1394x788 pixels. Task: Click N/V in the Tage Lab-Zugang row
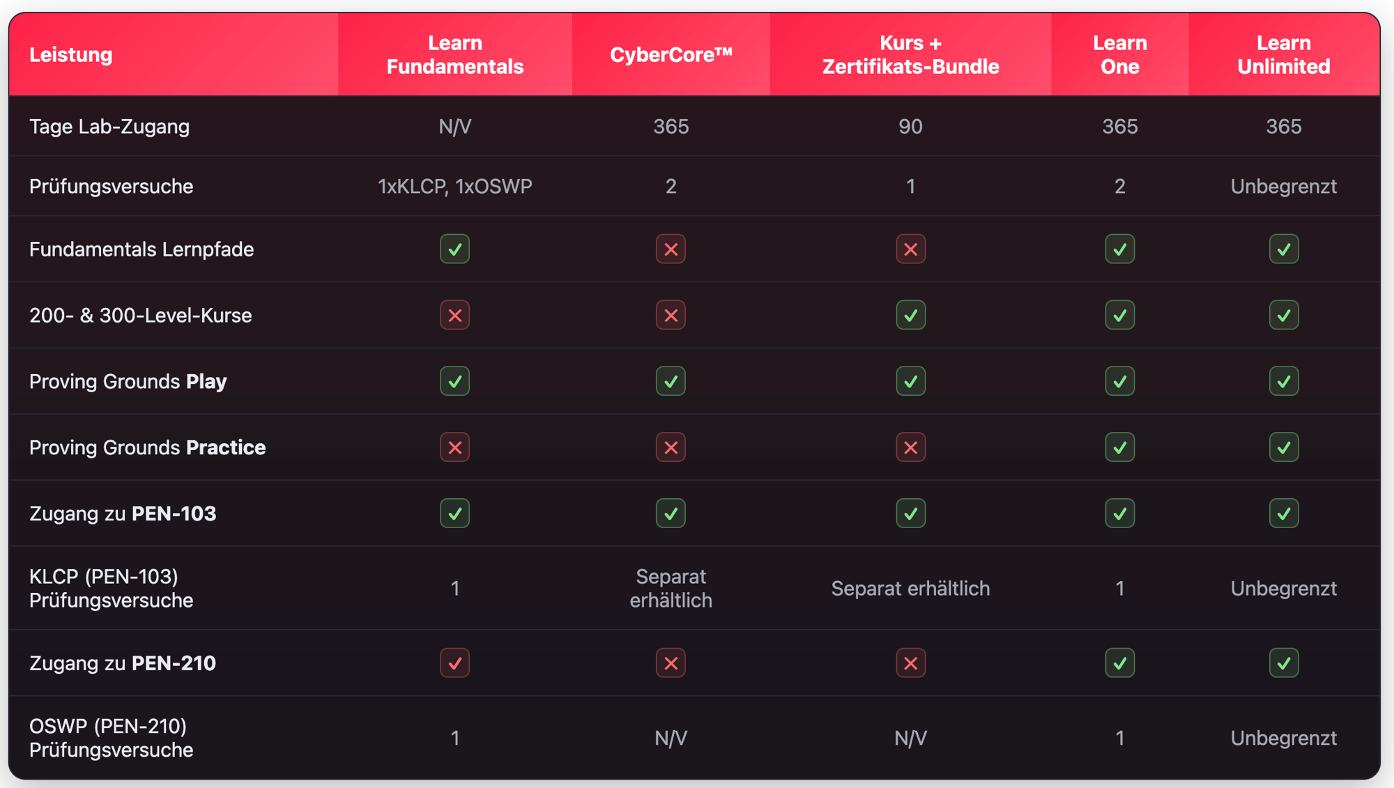454,126
